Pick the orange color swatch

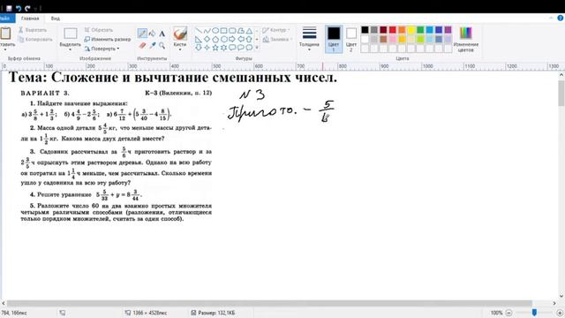pos(402,30)
